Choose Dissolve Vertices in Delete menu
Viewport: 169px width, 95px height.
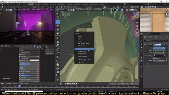click(x=84, y=49)
